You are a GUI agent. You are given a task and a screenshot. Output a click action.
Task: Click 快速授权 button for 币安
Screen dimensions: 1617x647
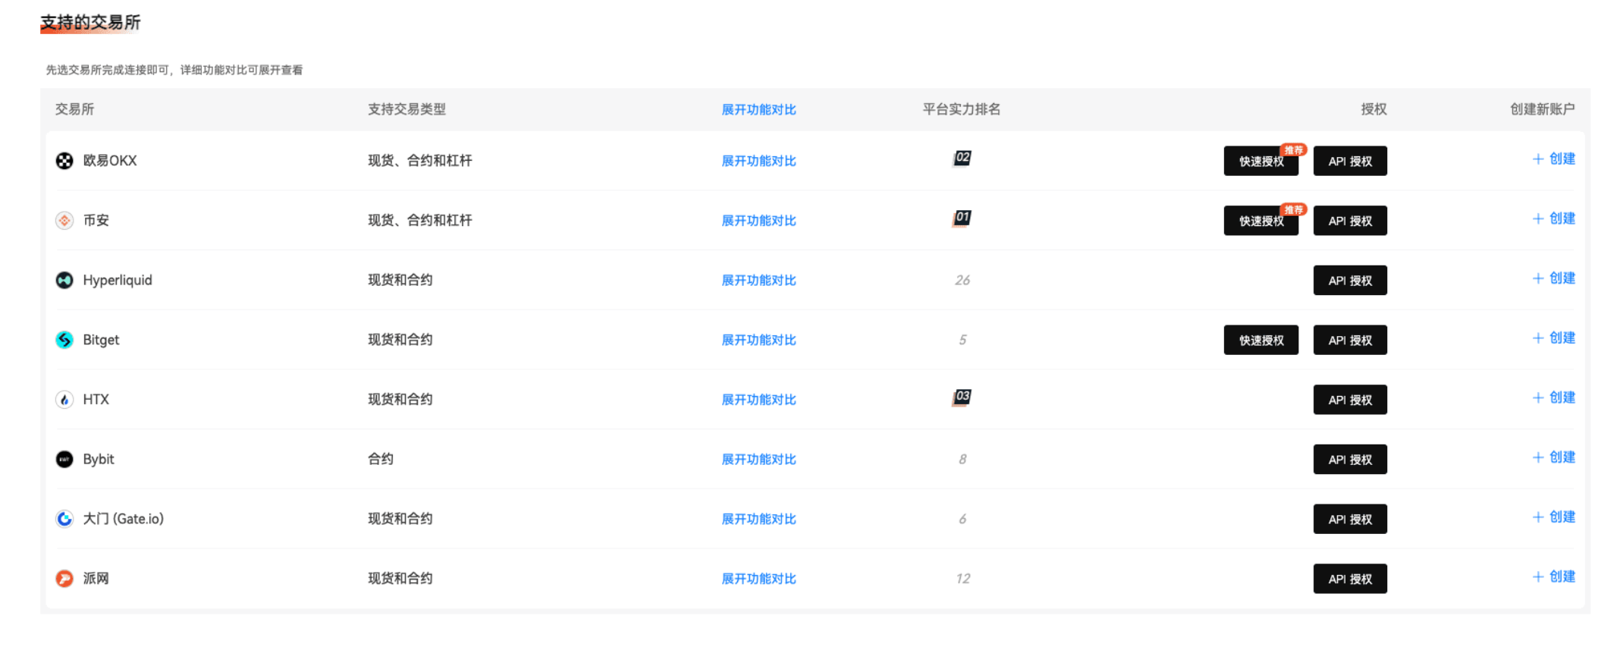tap(1261, 221)
